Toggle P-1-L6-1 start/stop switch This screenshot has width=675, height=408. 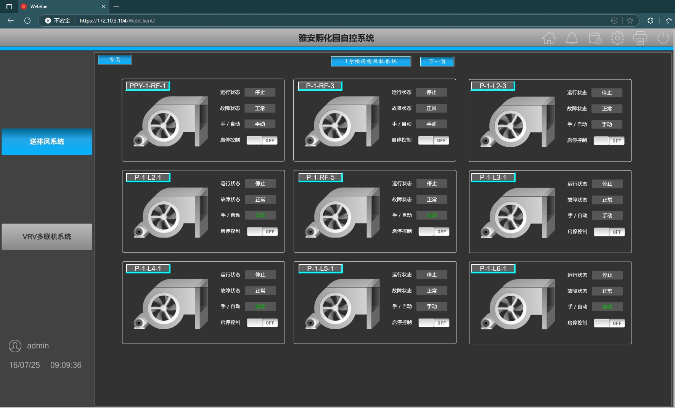click(609, 323)
